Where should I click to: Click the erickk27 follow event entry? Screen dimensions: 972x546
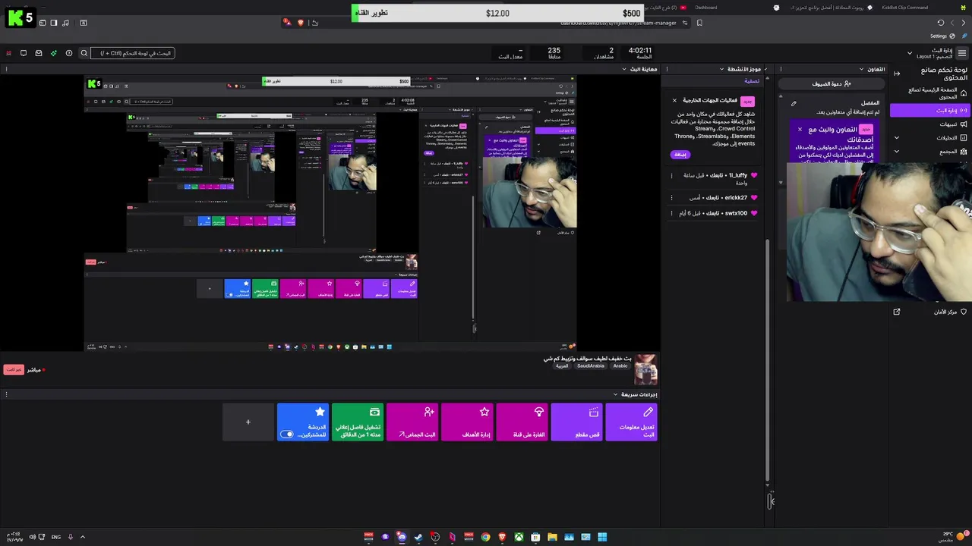coord(724,197)
